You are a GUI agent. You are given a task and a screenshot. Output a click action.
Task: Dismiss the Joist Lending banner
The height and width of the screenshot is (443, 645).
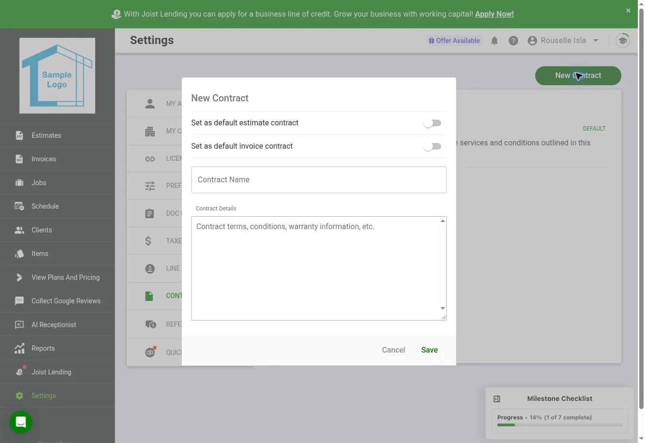(628, 11)
